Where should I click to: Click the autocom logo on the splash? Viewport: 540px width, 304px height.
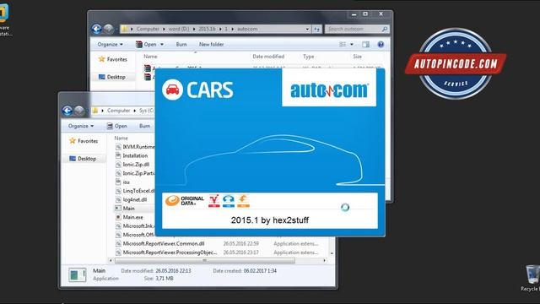point(329,90)
